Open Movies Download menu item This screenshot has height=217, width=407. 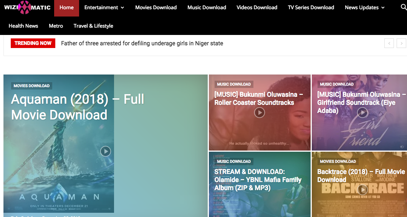tap(156, 8)
